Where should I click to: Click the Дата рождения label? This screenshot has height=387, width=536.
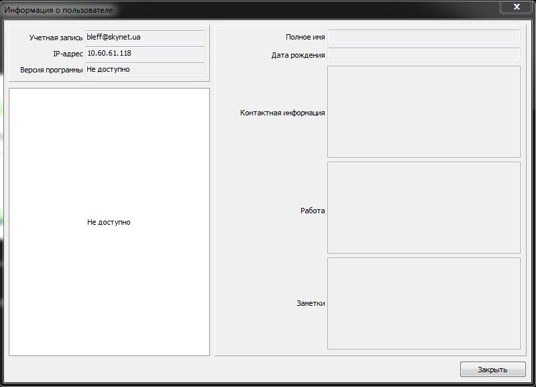pos(298,56)
